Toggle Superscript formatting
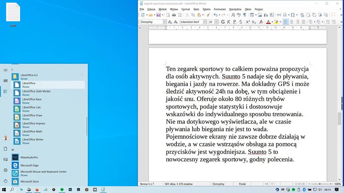Screen dimensions: 344x193 [x=248, y=22]
